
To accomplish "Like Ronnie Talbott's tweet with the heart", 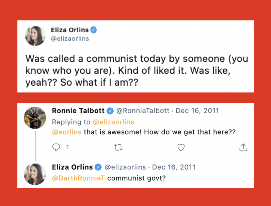I will tap(181, 147).
